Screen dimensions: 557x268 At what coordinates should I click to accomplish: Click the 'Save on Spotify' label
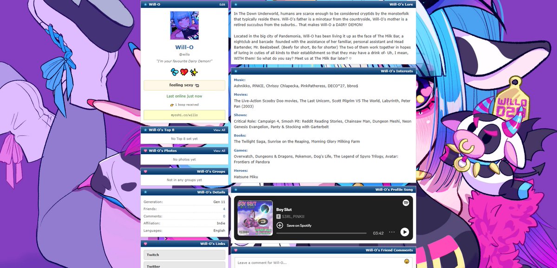(299, 225)
